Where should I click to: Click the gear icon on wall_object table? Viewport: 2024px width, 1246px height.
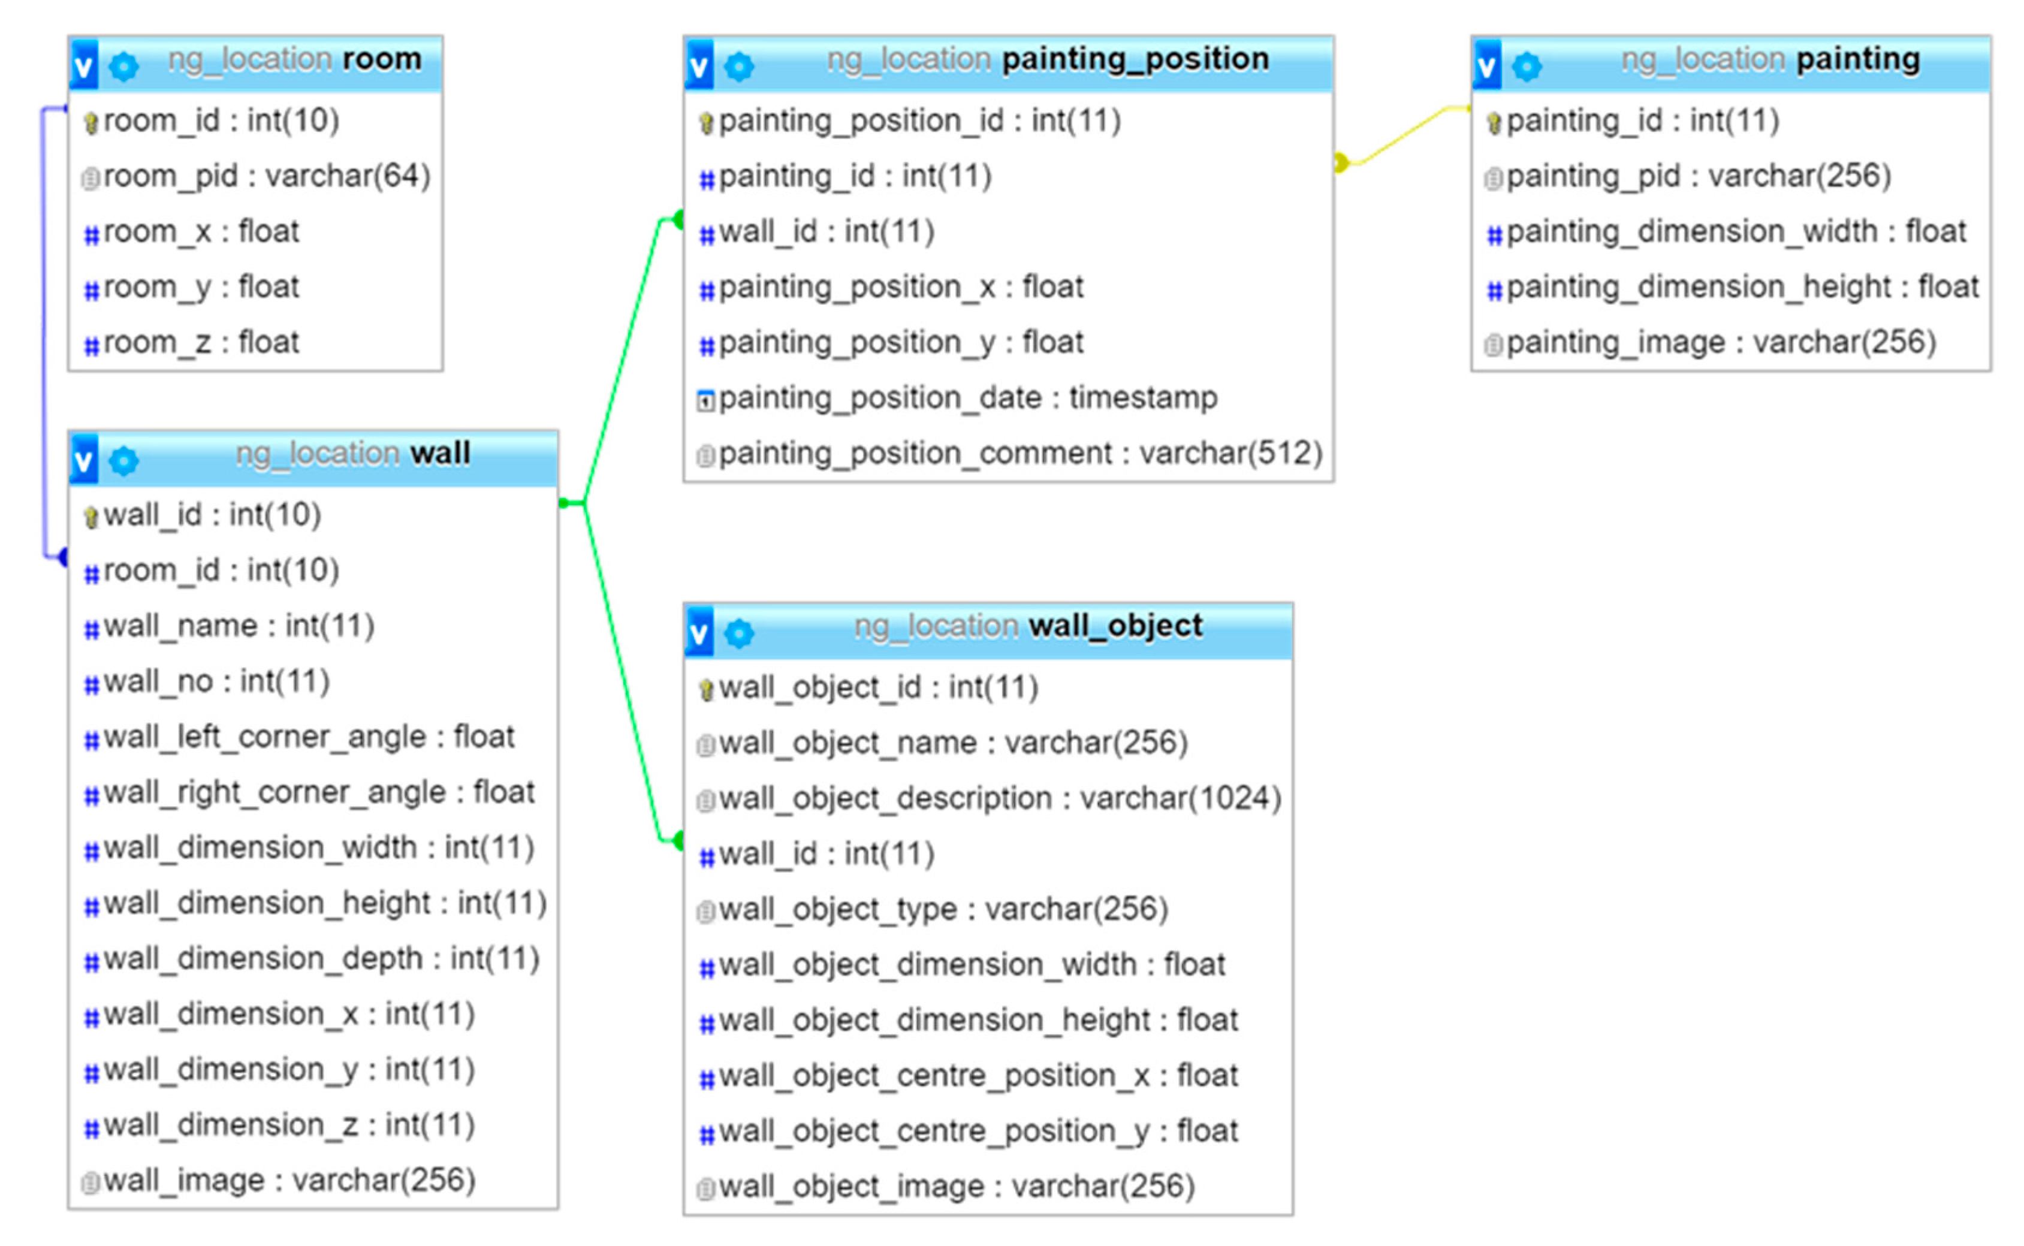point(739,633)
